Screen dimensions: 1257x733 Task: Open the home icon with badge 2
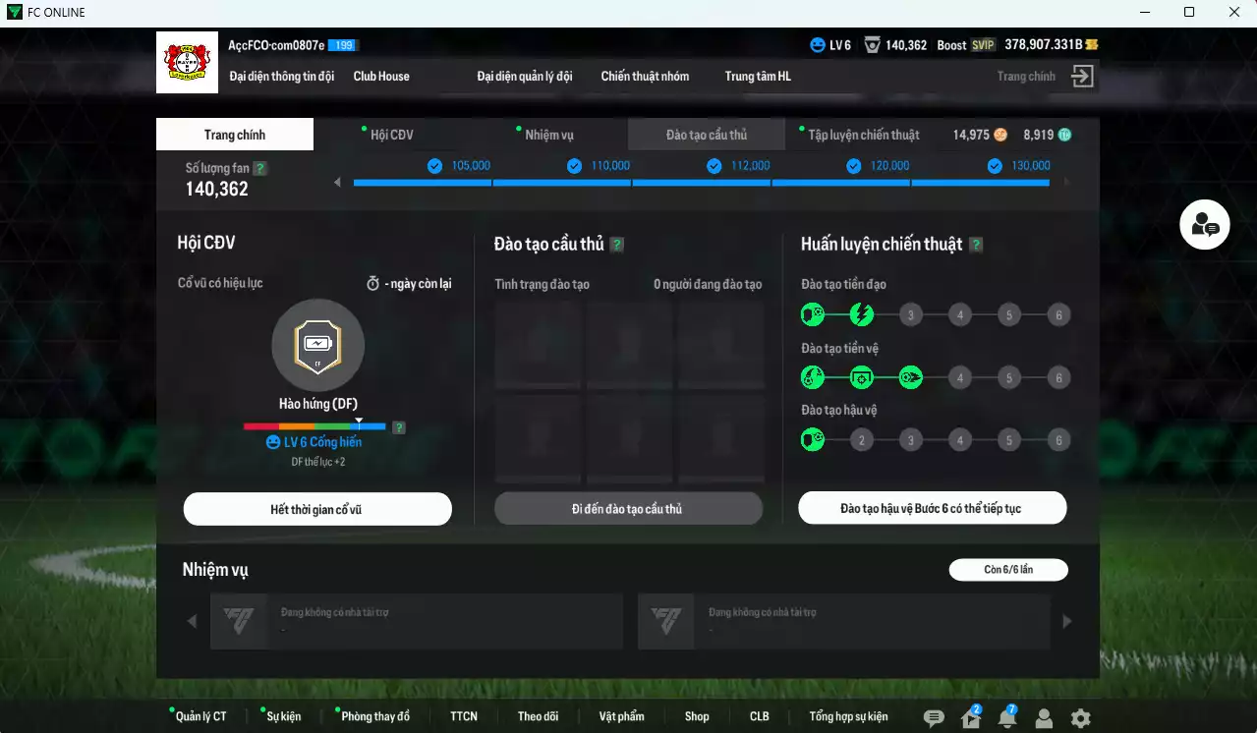(971, 717)
